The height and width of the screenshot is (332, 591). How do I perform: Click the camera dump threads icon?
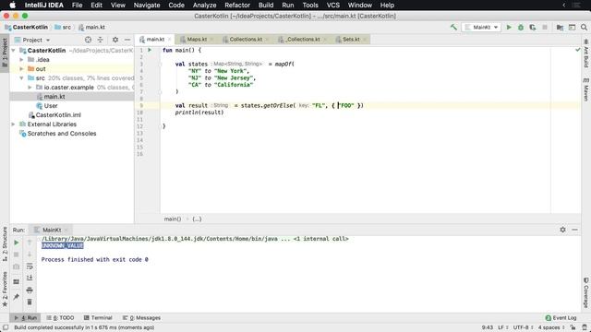(x=17, y=267)
